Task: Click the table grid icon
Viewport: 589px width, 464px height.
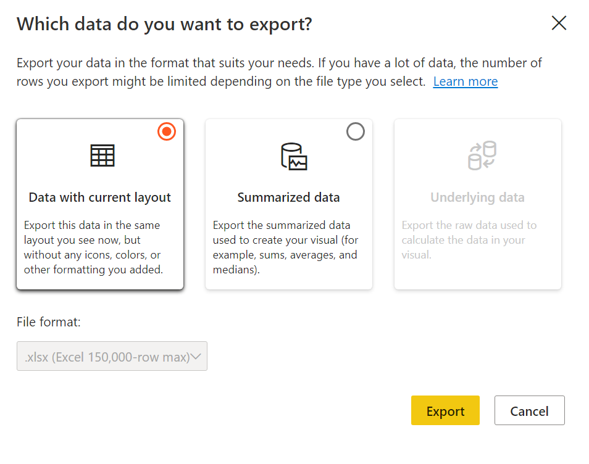Action: click(x=102, y=155)
